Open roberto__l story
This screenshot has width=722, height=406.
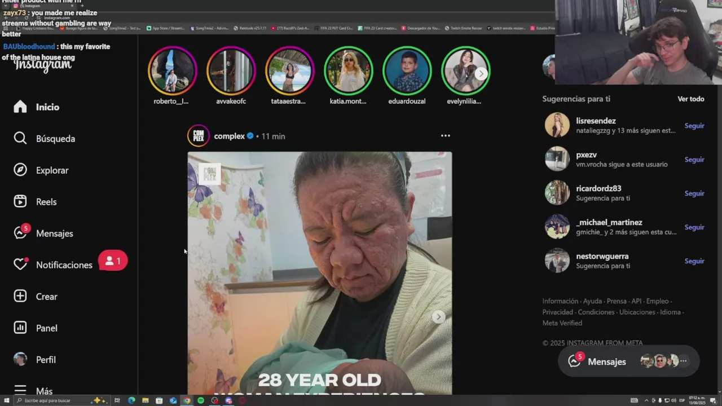pos(172,70)
